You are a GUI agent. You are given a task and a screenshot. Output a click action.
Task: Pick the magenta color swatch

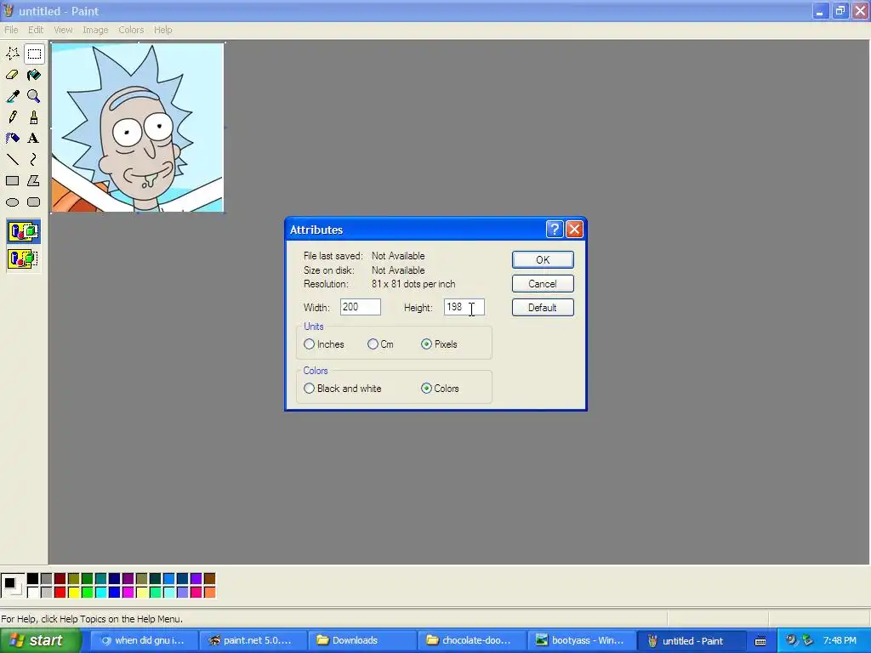tap(128, 592)
